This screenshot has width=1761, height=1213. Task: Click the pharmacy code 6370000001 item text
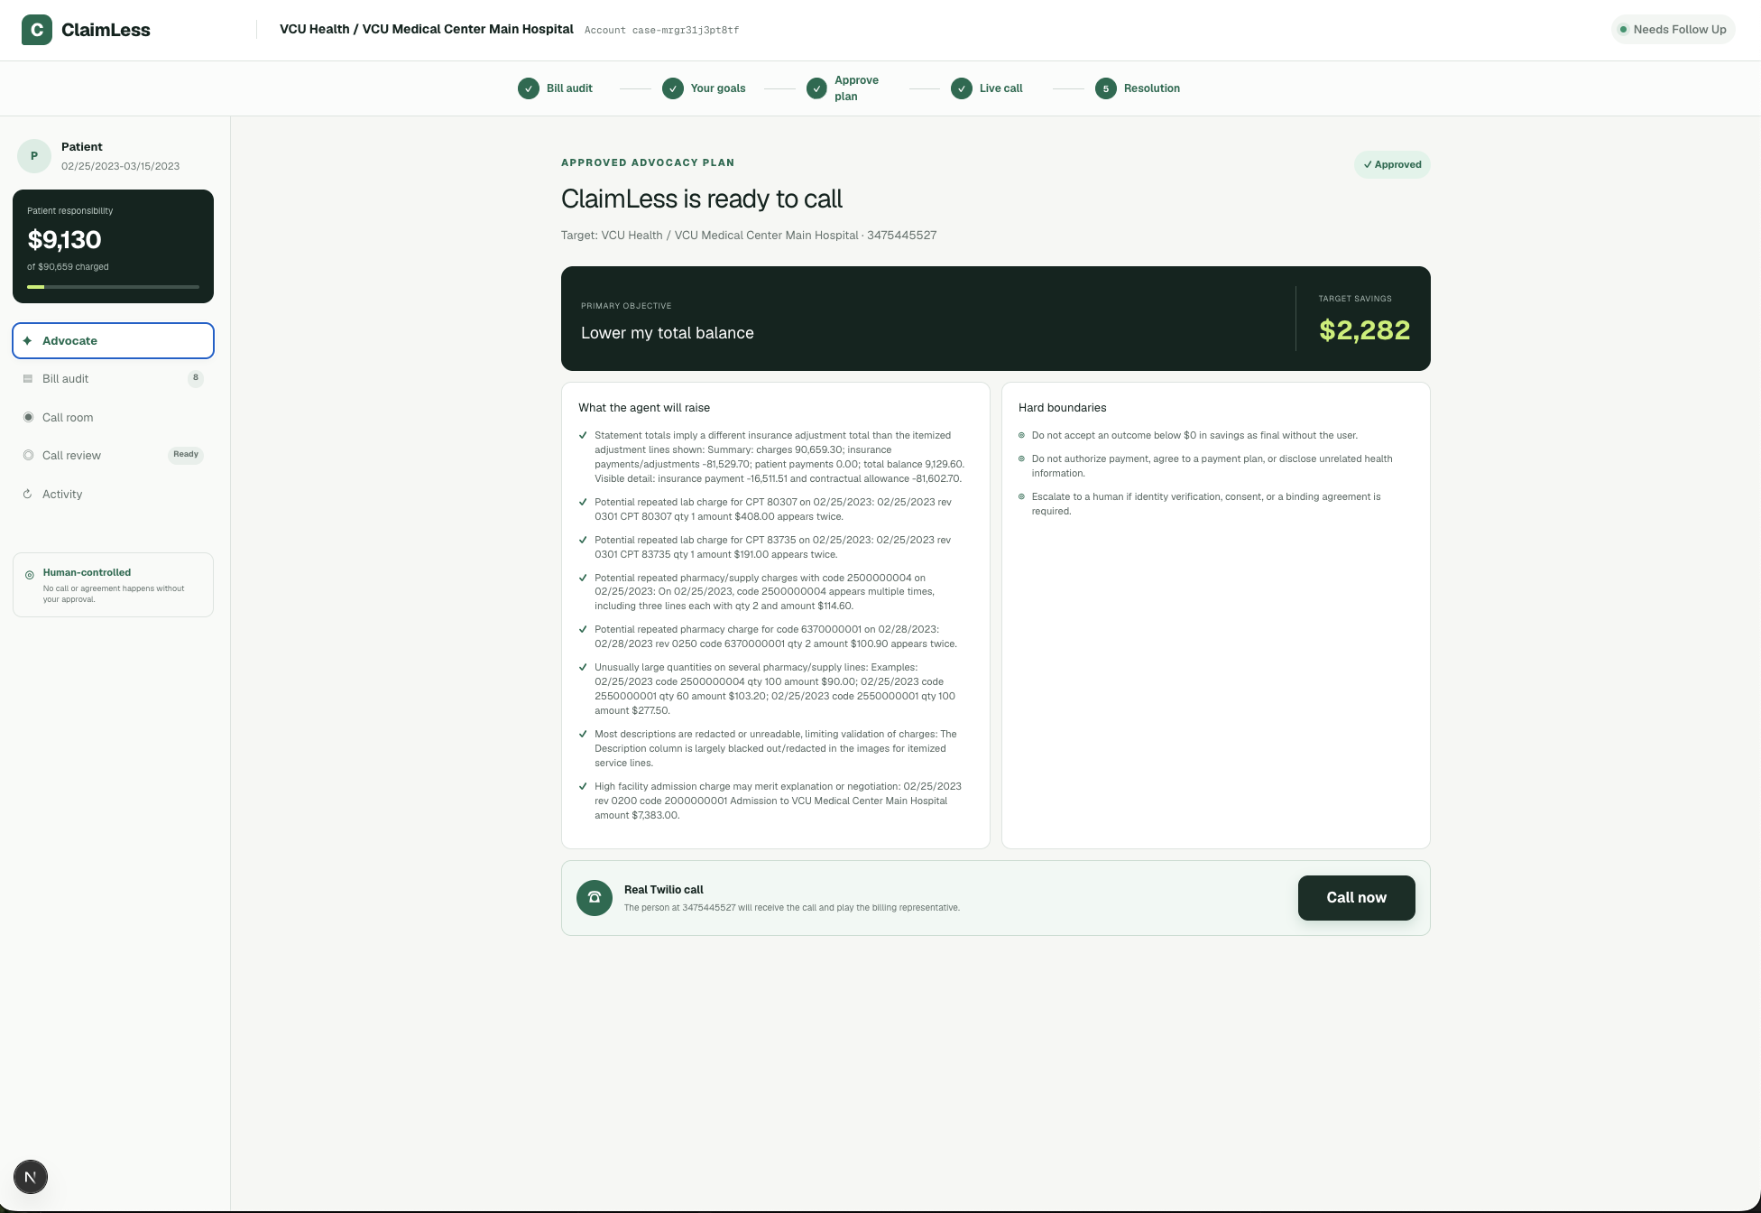pos(776,636)
